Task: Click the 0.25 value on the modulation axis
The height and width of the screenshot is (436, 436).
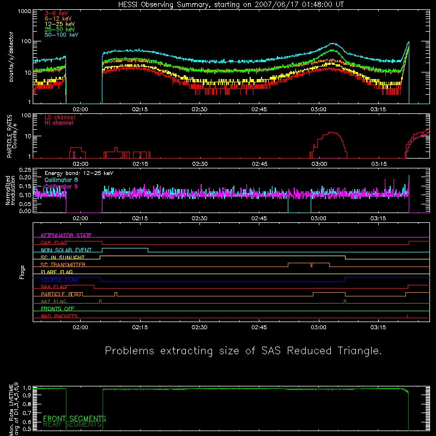Action: 25,169
